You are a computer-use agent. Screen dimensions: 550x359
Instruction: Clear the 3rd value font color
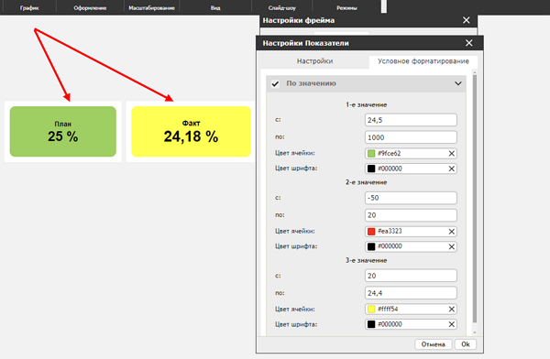click(451, 324)
